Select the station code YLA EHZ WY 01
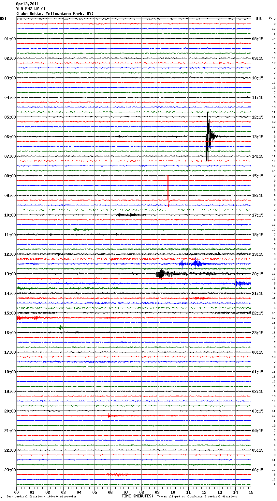The height and width of the screenshot is (501, 277). [31, 9]
